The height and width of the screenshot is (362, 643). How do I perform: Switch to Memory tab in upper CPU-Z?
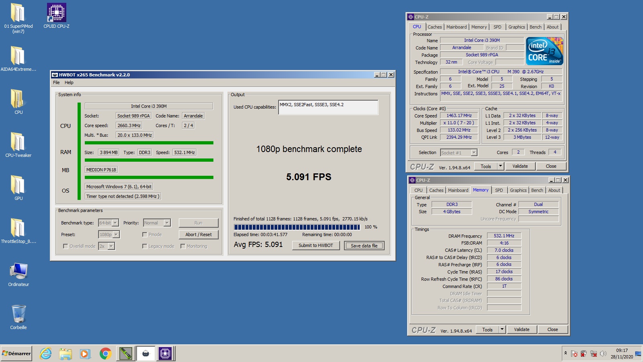[479, 27]
